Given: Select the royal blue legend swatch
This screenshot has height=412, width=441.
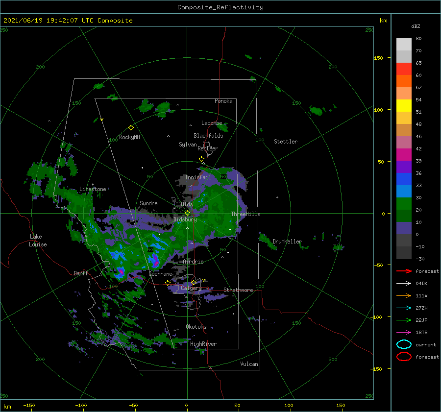Looking at the screenshot, I should (404, 179).
